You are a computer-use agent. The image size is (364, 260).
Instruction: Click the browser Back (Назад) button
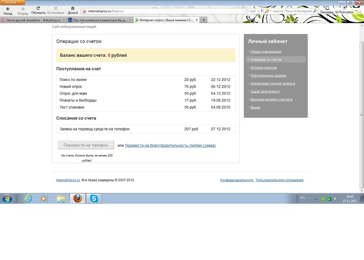coord(8,9)
